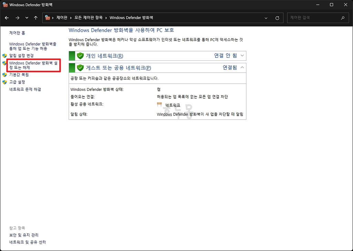The image size is (353, 251).
Task: Click the 알림 상태 label
Action: (x=79, y=114)
